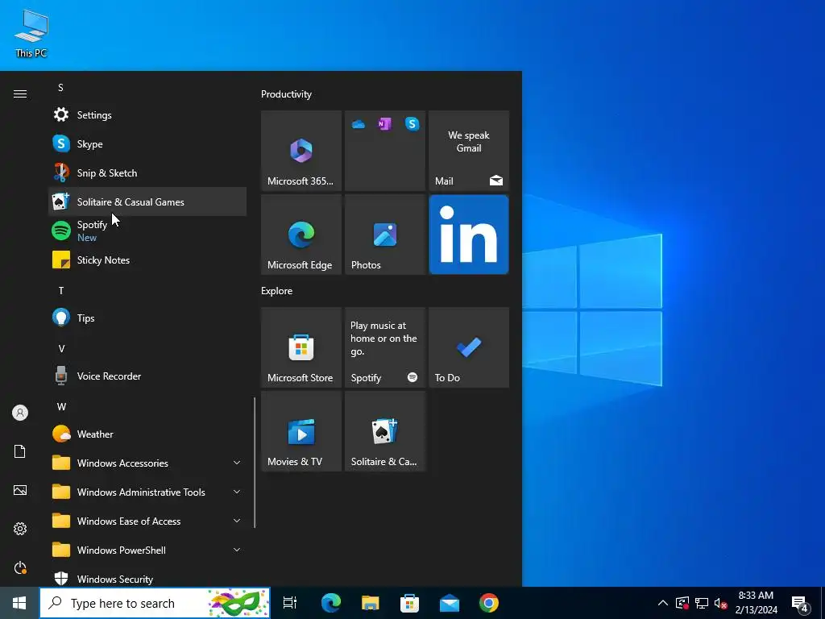Click Skype icon in the folder tile
Screen dimensions: 825x619
pos(412,124)
